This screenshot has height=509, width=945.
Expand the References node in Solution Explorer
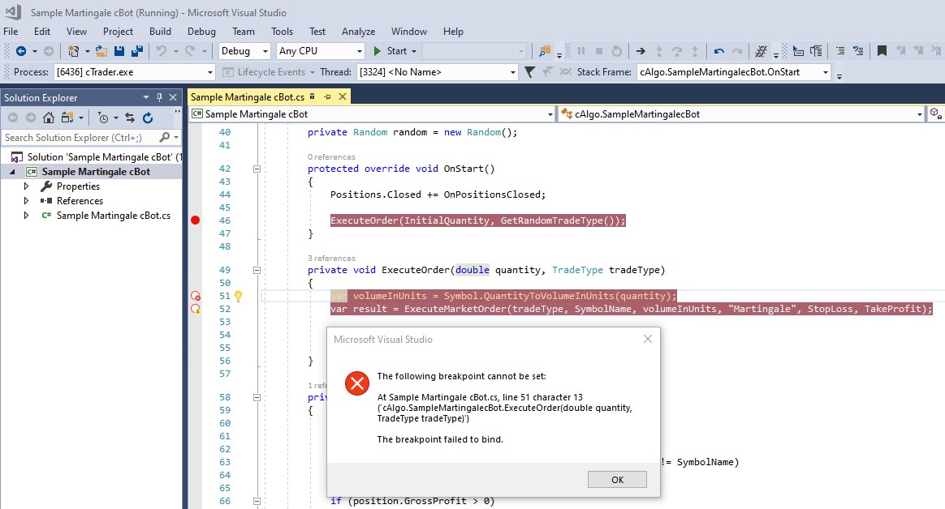point(26,201)
